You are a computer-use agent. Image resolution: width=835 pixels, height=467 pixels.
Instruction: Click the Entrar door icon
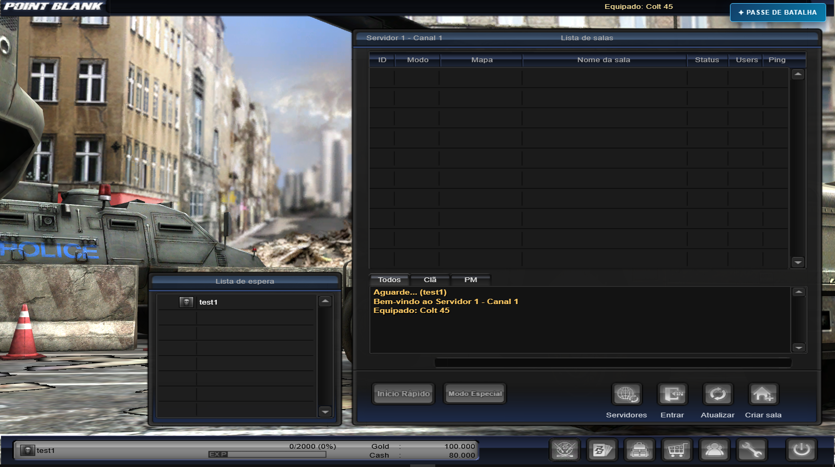coord(672,394)
